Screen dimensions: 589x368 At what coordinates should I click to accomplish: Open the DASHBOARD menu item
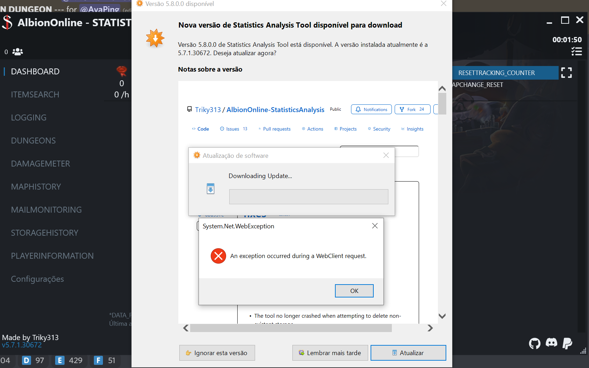pos(35,72)
